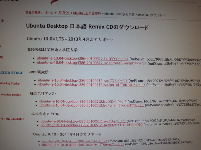
Task: Open the Ubuntu道場 sidebar link
Action: point(12,119)
